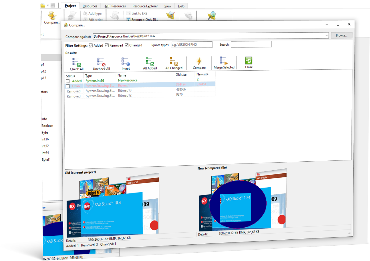Open the Compare against path dropdown
Viewport: 370px width, 261px height.
(x=327, y=36)
